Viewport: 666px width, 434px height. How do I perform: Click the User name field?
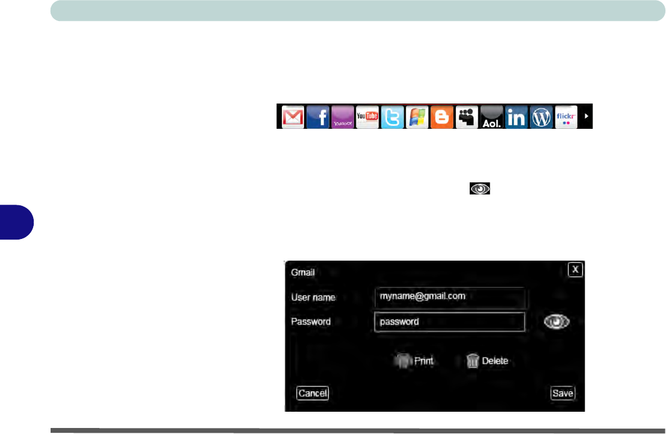pos(450,297)
